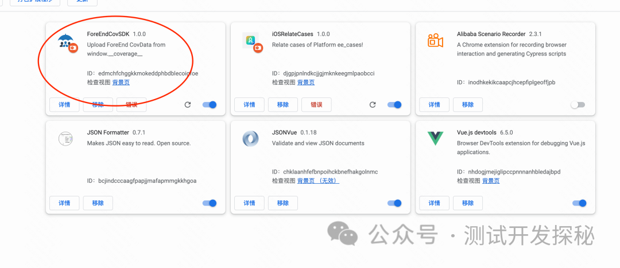Click the JSONVue extension icon

point(250,139)
